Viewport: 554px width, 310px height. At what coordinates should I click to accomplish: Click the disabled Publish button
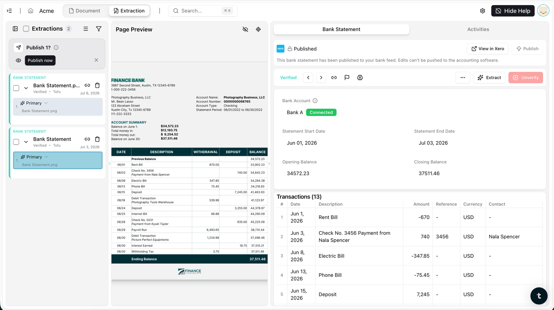(x=527, y=49)
